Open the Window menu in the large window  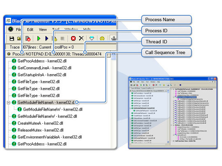tap(71, 29)
